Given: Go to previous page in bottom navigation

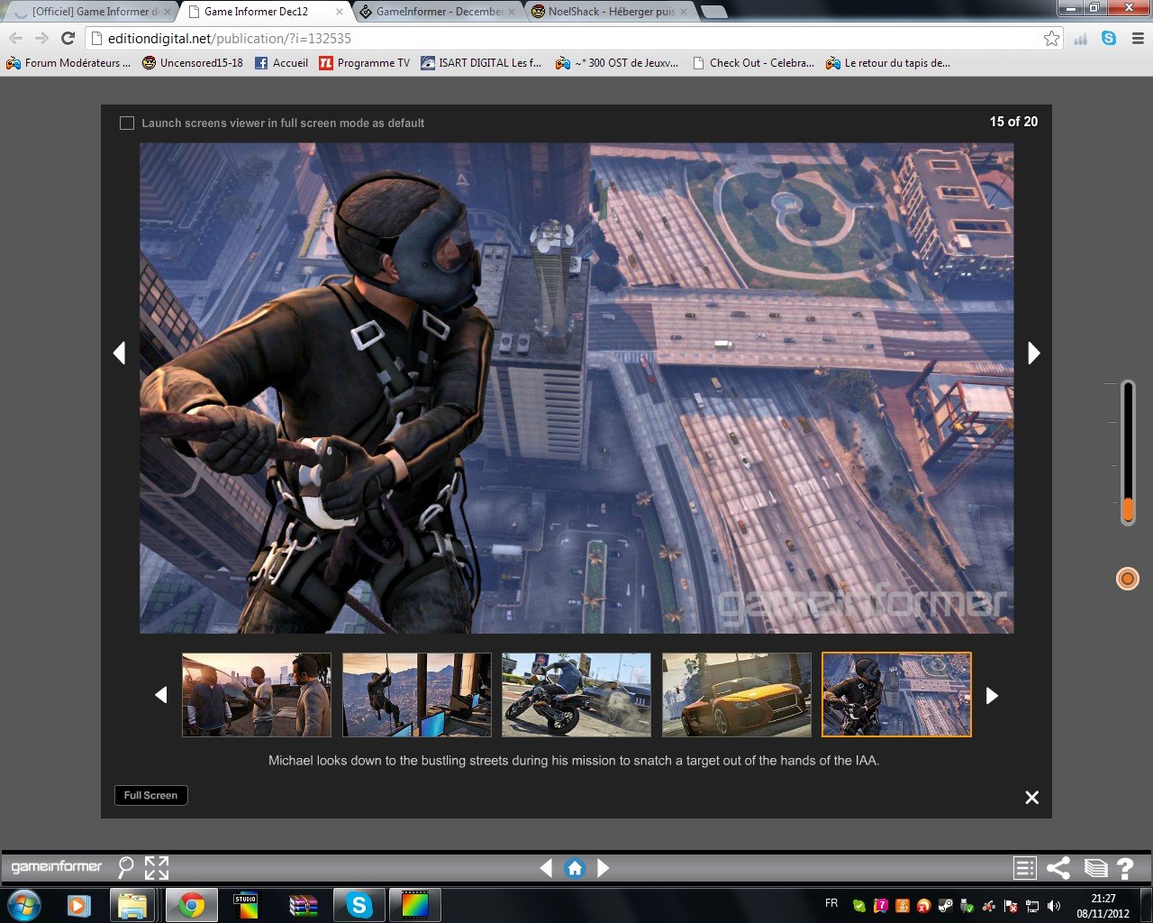Looking at the screenshot, I should pos(546,868).
